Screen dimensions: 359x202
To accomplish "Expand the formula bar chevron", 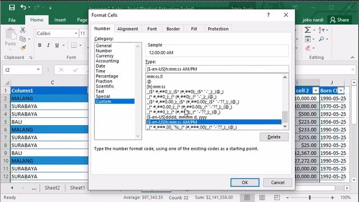I will click(353, 70).
